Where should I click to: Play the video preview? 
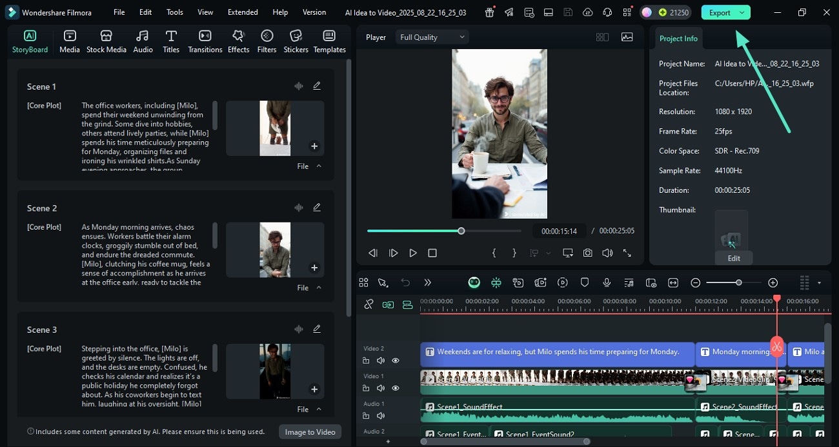pyautogui.click(x=413, y=253)
